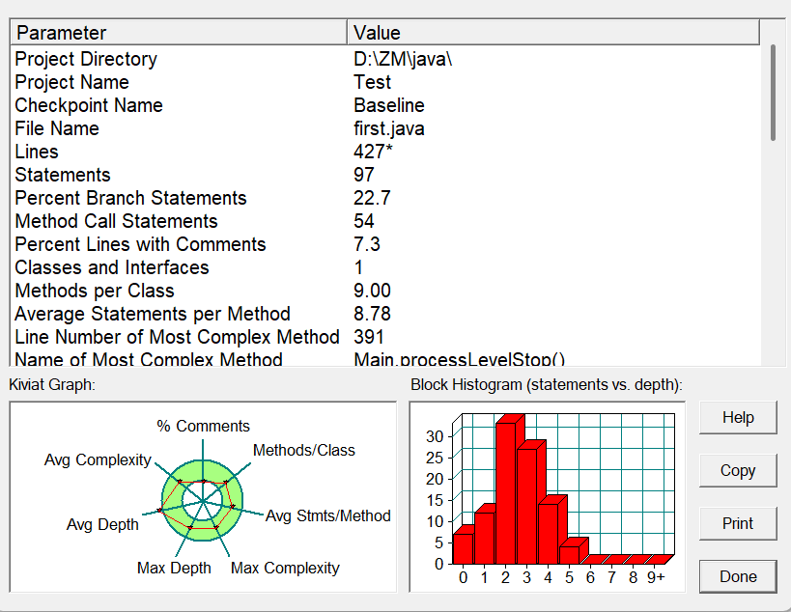Click the histogram bar for depth 0

pyautogui.click(x=463, y=548)
